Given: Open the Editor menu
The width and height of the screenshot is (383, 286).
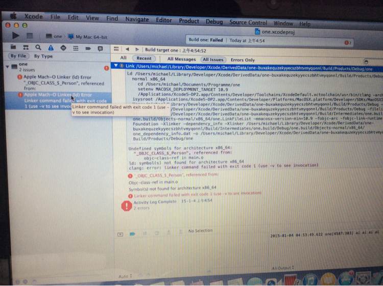Looking at the screenshot, I should 163,20.
